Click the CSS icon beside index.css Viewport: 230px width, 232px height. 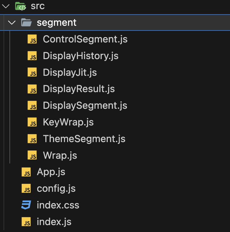tap(26, 205)
